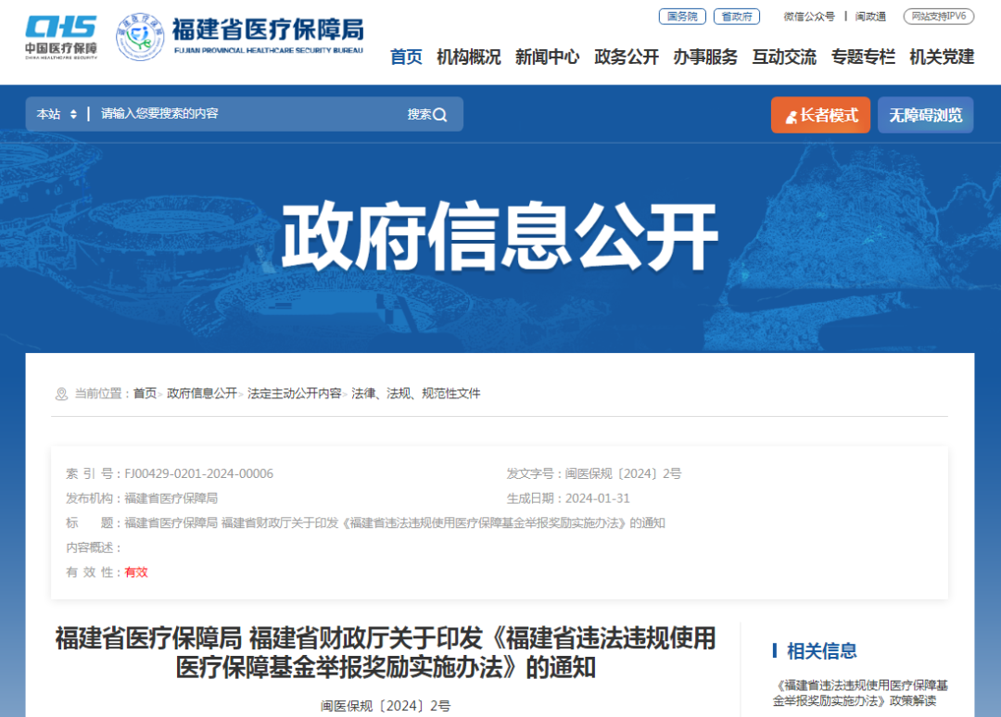
Task: Open the 新闻中心 menu
Action: point(547,57)
